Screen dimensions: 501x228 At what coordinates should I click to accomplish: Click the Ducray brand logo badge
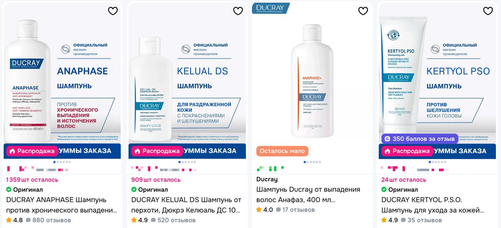pos(271,8)
